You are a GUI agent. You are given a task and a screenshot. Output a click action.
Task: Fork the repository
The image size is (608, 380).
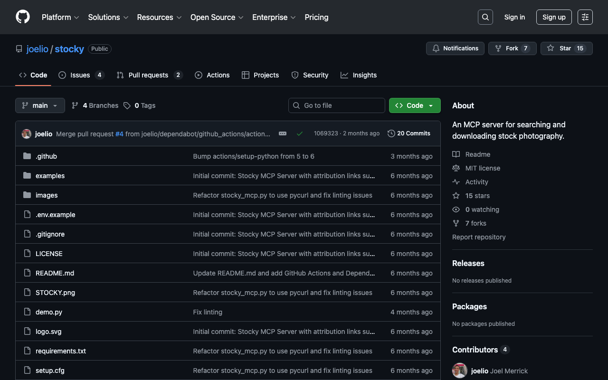512,48
